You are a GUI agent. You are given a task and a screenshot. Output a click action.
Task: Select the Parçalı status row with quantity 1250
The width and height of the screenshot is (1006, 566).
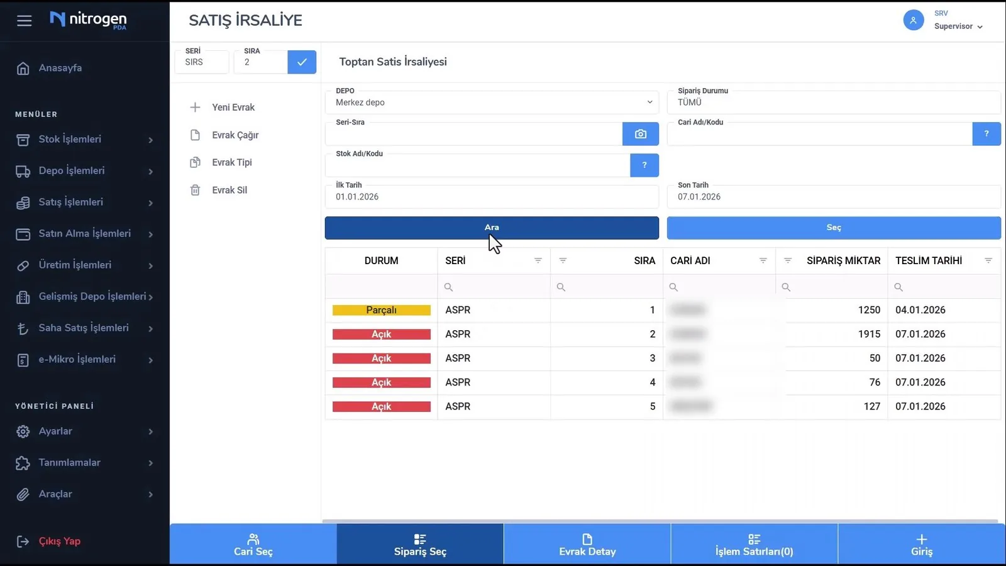pos(663,310)
